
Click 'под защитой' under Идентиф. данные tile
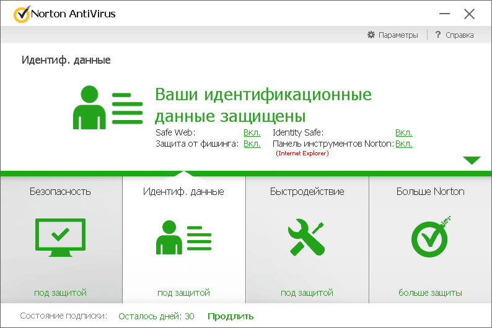point(183,293)
